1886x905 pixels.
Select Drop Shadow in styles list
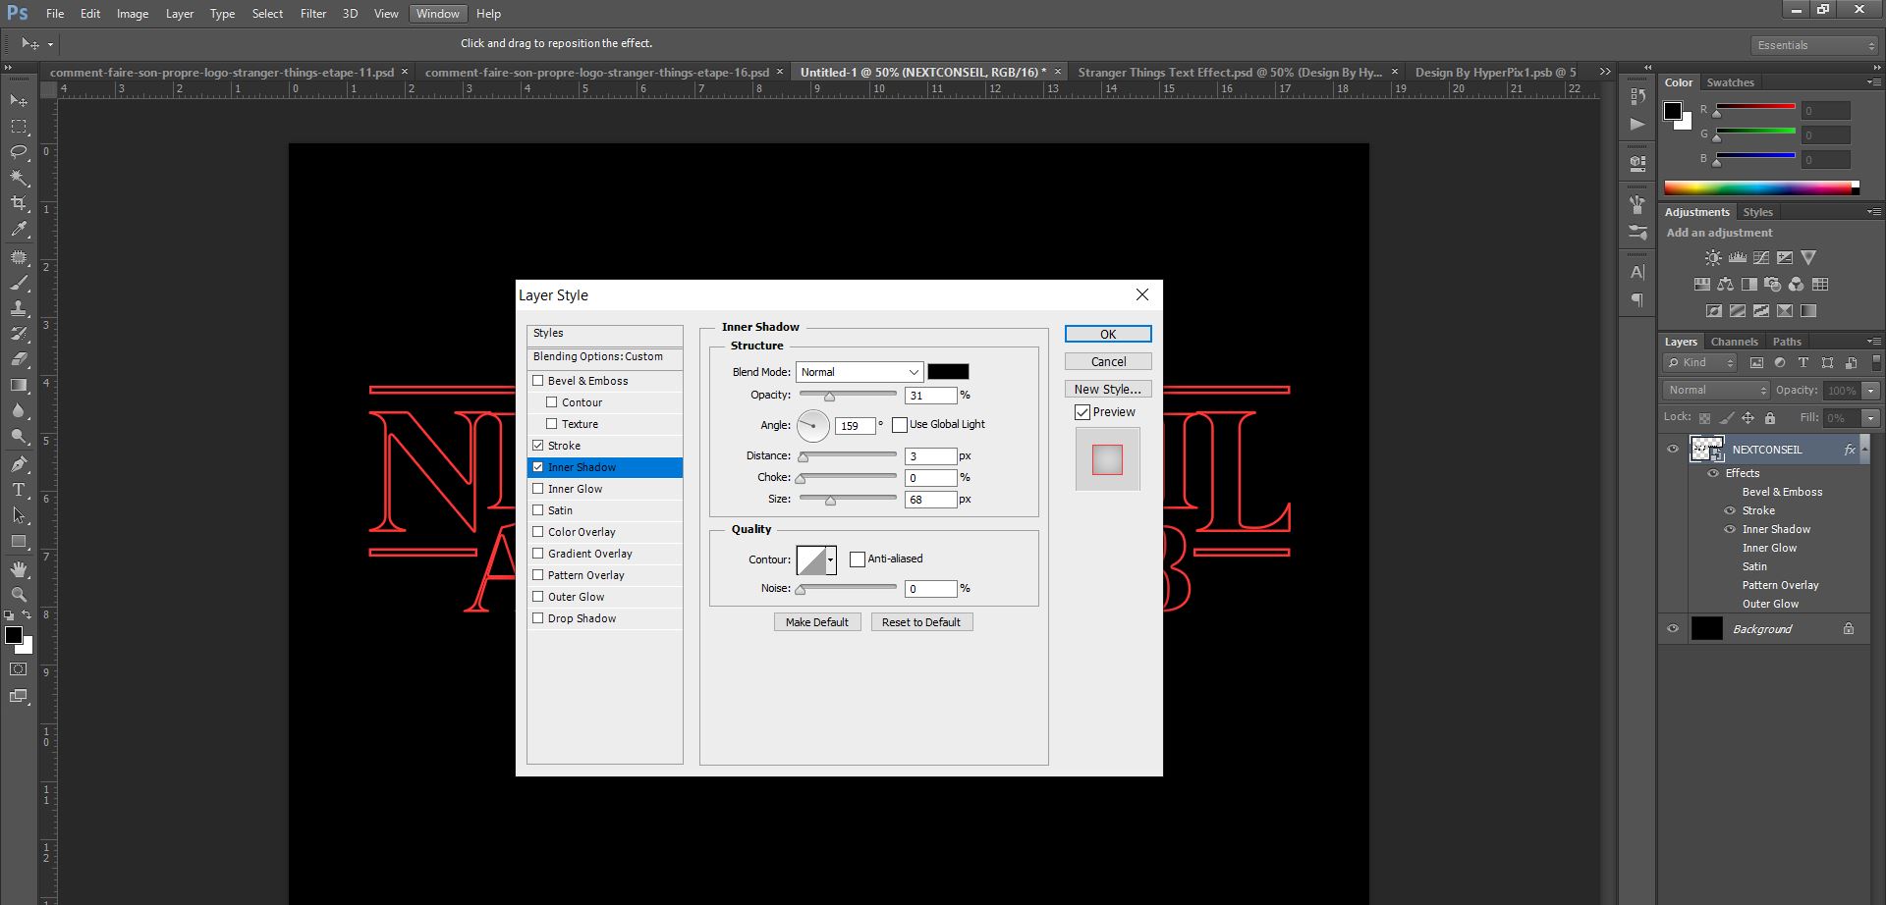click(x=605, y=618)
